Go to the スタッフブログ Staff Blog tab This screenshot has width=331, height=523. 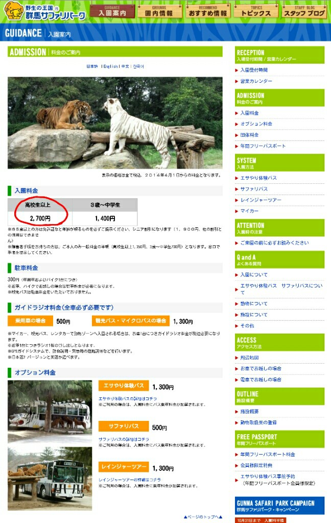[x=304, y=11]
